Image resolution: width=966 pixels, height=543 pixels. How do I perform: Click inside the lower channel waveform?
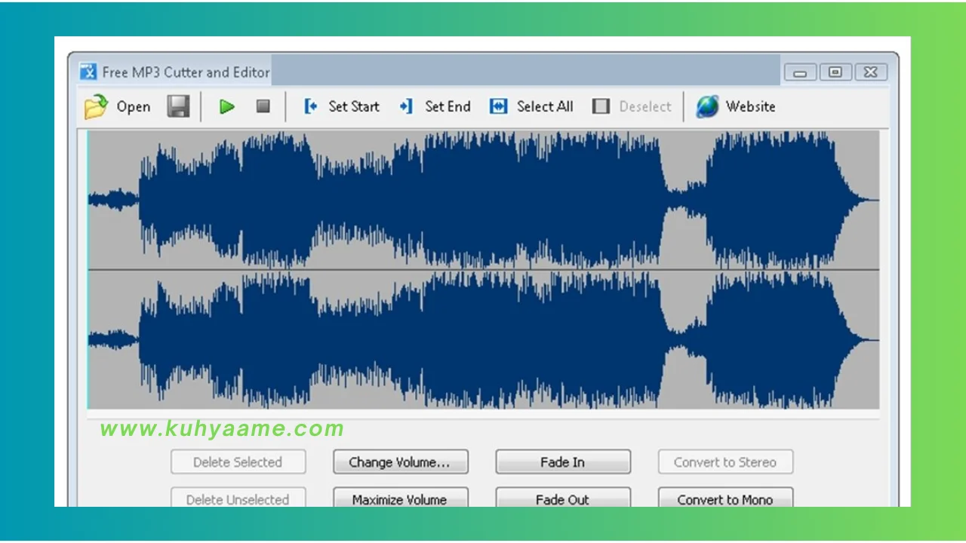tap(483, 339)
